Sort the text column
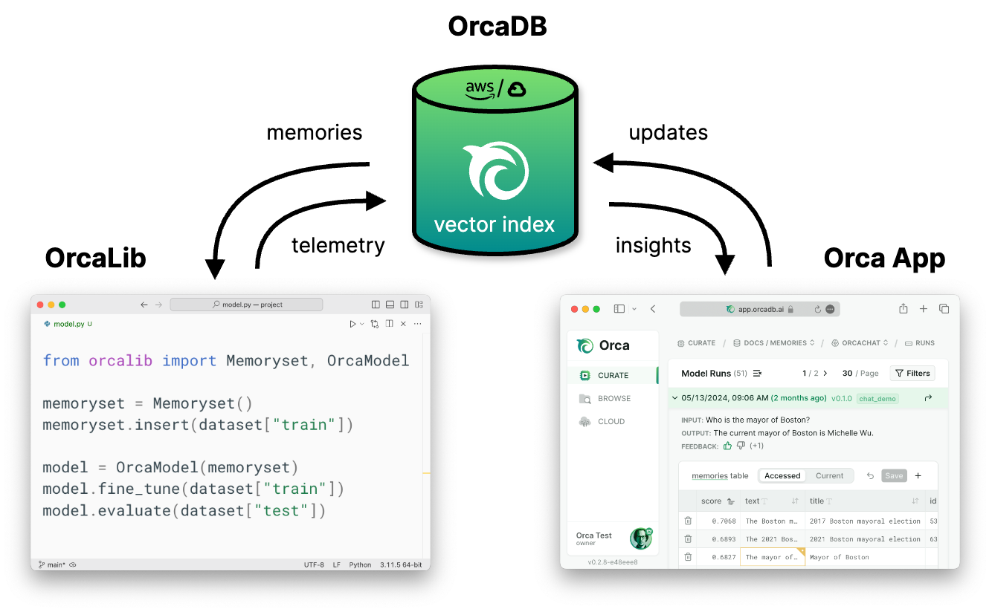992x612 pixels. click(x=795, y=501)
